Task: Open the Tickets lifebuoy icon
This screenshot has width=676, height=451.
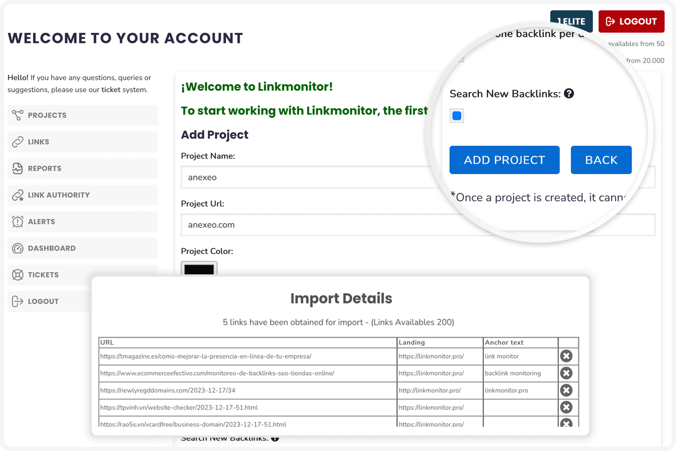Action: (x=18, y=275)
